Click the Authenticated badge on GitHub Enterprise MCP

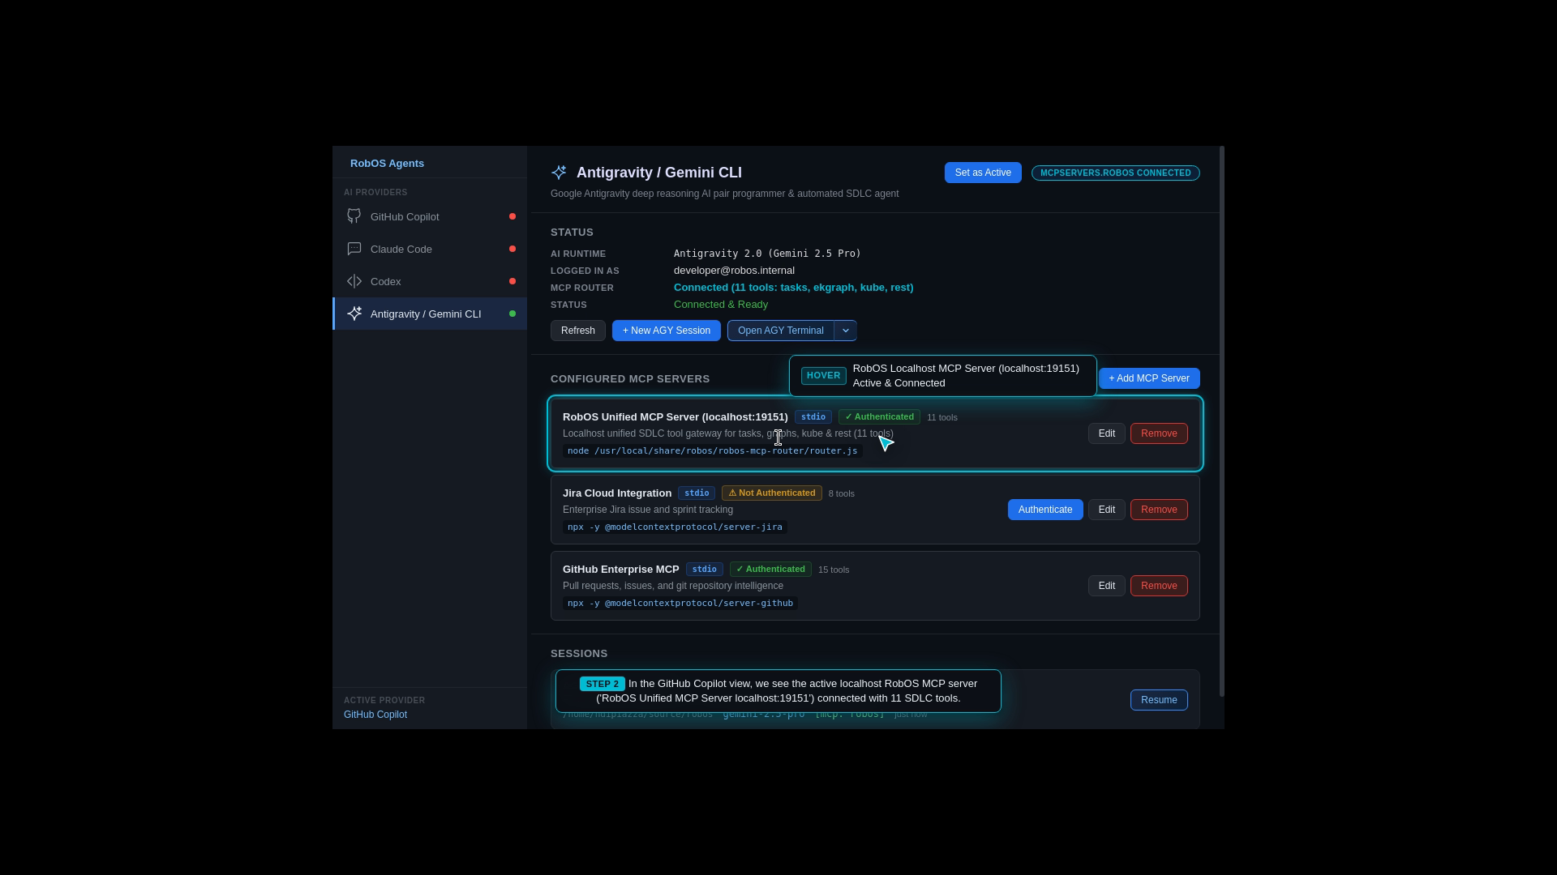pos(770,570)
